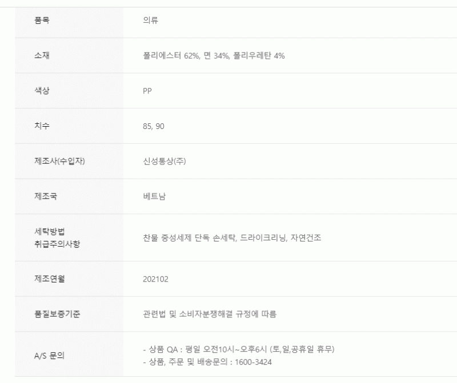The image size is (457, 383).
Task: Click the 치수 size label
Action: pos(42,126)
